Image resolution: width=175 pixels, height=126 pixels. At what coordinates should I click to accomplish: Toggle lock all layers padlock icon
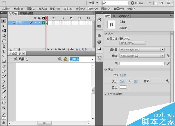tap(40, 18)
